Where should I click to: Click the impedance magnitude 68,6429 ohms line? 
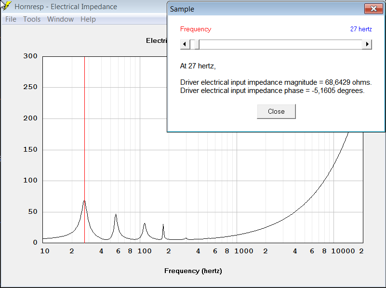276,82
